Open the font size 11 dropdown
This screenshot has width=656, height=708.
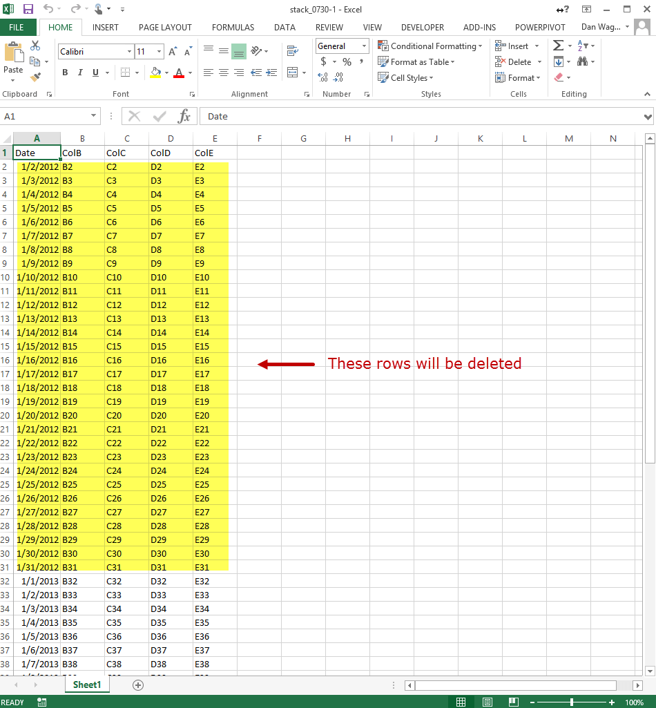tap(159, 52)
